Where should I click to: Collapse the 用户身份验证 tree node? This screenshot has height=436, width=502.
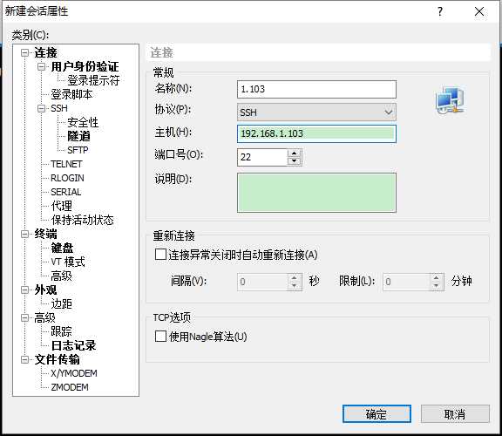coord(41,66)
